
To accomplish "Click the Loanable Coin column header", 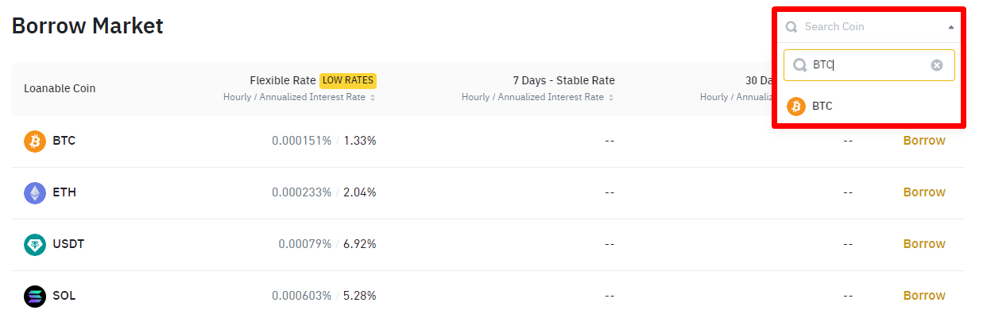I will pyautogui.click(x=60, y=88).
